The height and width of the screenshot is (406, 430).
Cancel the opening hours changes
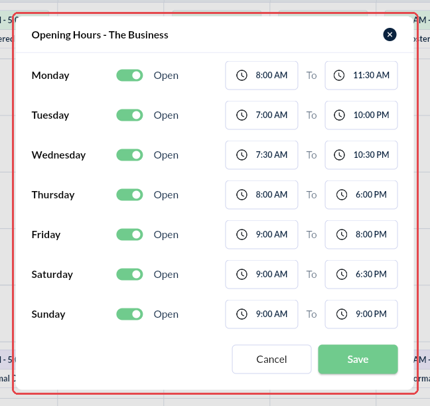(271, 359)
